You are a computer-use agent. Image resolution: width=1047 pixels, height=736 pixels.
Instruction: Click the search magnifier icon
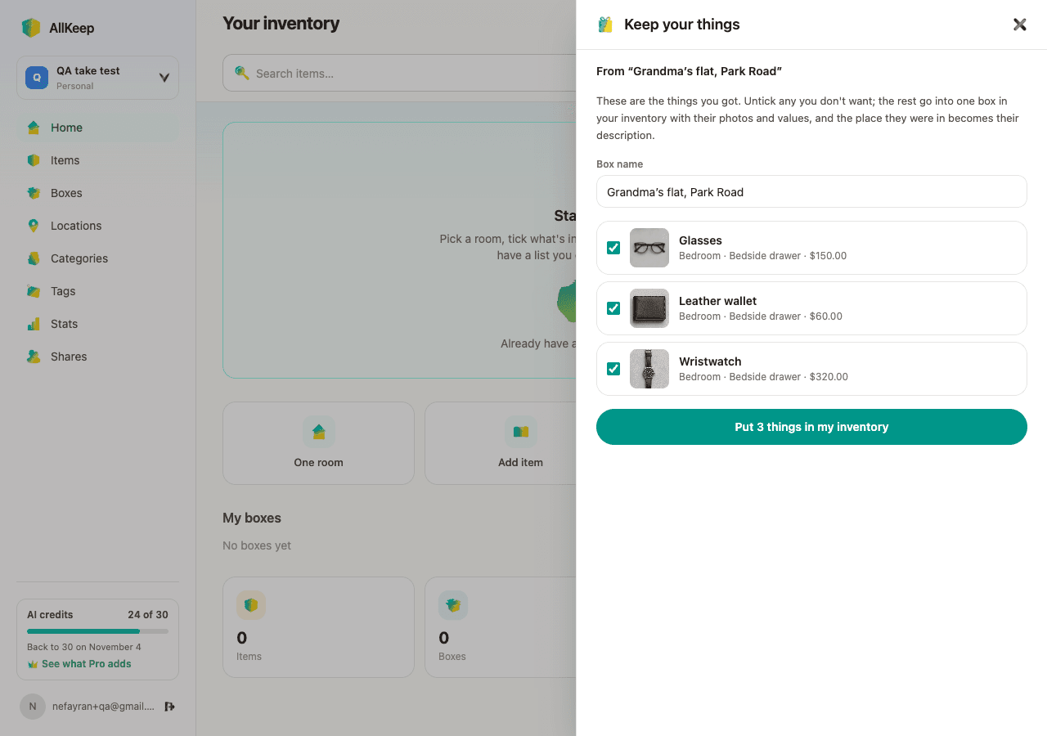click(x=241, y=73)
